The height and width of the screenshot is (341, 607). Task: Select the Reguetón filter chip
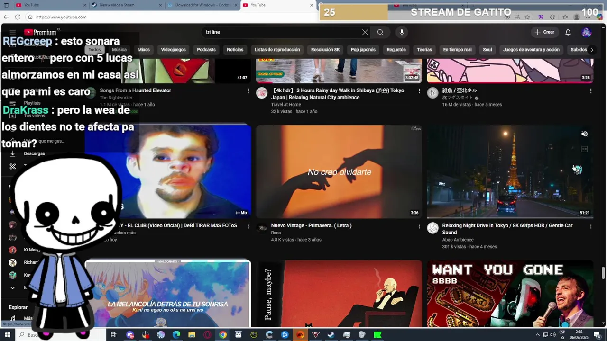tap(396, 50)
